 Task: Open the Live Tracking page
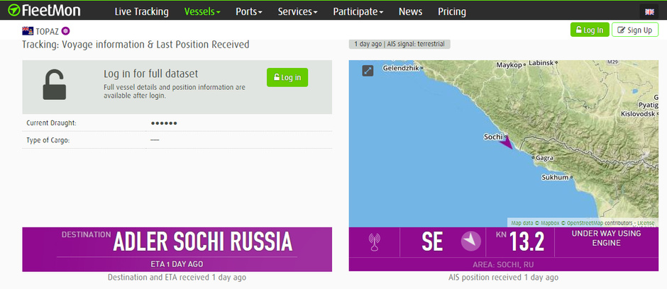coord(142,11)
